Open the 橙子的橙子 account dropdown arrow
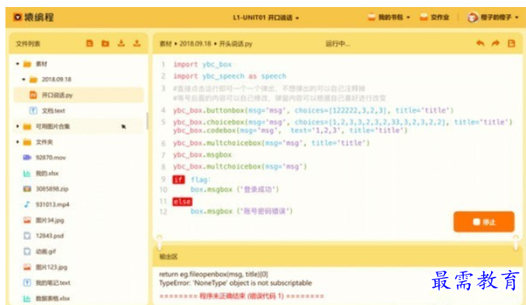 pyautogui.click(x=517, y=17)
